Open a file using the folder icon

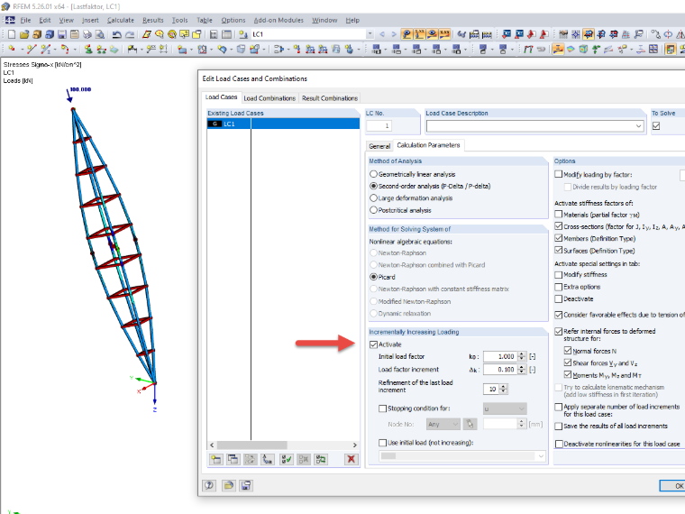(x=24, y=34)
